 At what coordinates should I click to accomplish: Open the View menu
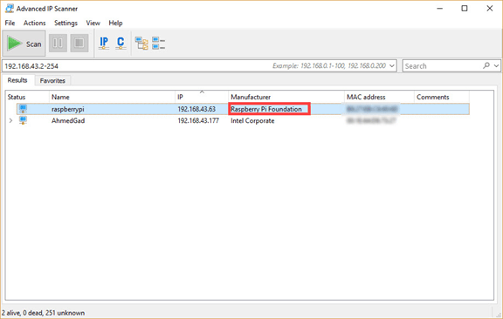coord(93,23)
